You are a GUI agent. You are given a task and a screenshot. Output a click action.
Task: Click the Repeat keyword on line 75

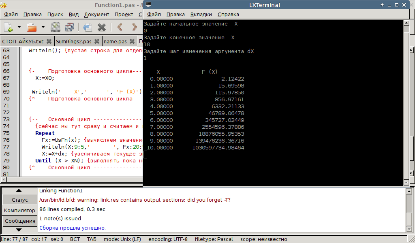[45, 133]
